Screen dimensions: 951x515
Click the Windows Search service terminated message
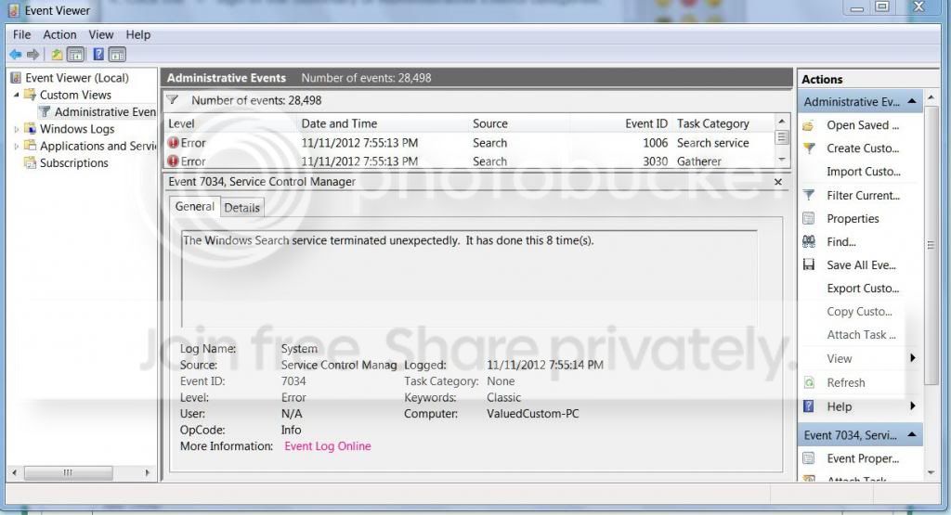point(388,240)
